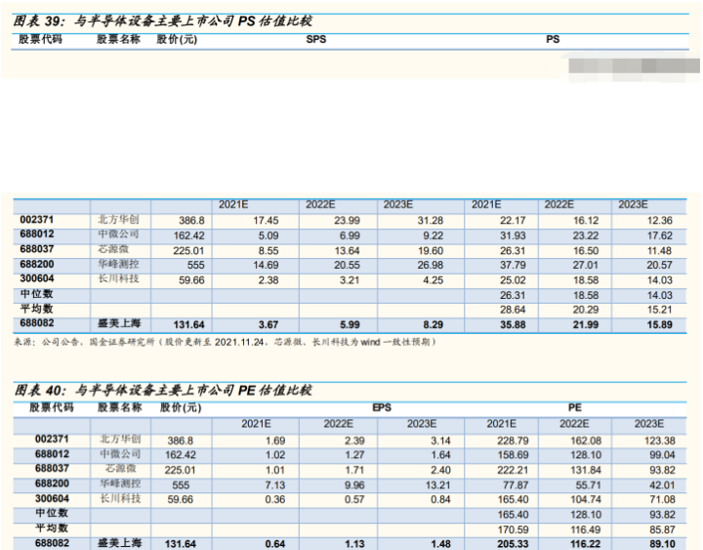
Task: Click stock code 688012 in PS table
Action: [x=37, y=234]
